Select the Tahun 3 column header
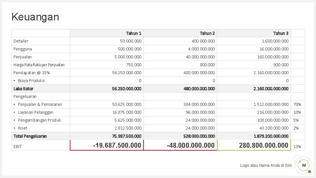 coord(280,33)
